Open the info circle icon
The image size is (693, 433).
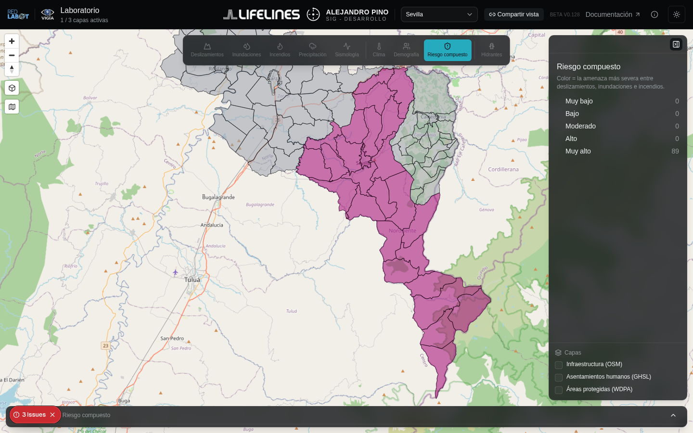click(654, 14)
